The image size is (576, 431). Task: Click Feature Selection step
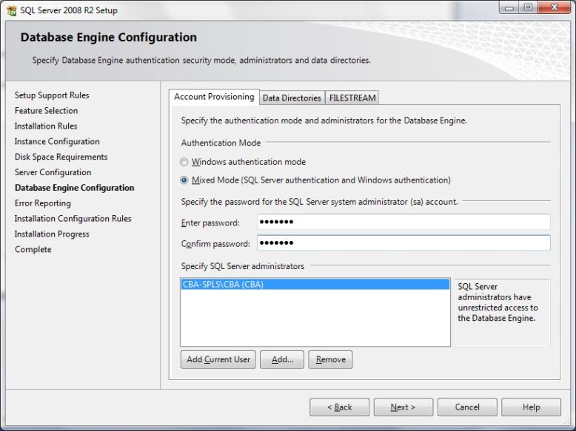click(47, 111)
